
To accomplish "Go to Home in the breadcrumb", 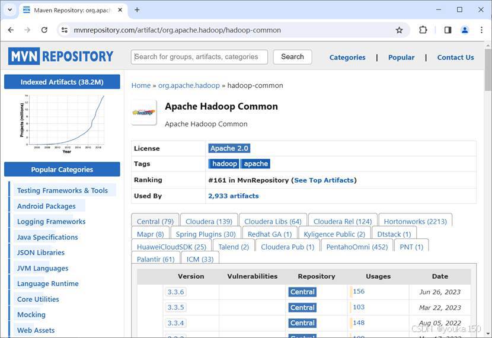I will point(141,85).
